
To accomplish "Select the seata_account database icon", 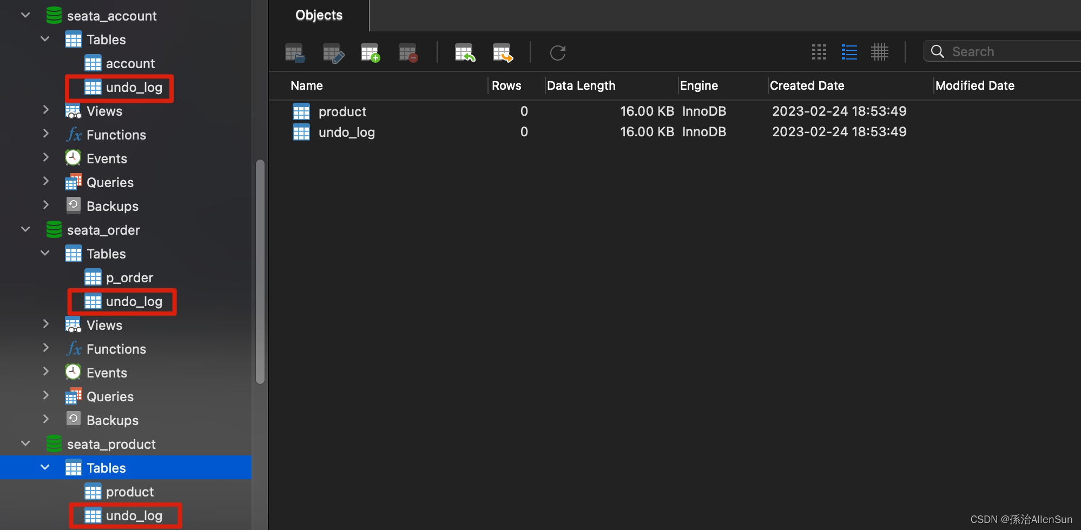I will coord(54,15).
